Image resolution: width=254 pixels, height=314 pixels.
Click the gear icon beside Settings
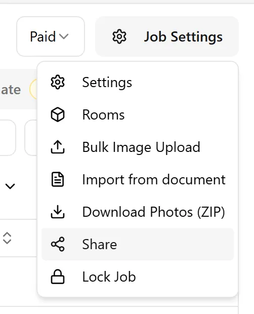pyautogui.click(x=58, y=82)
